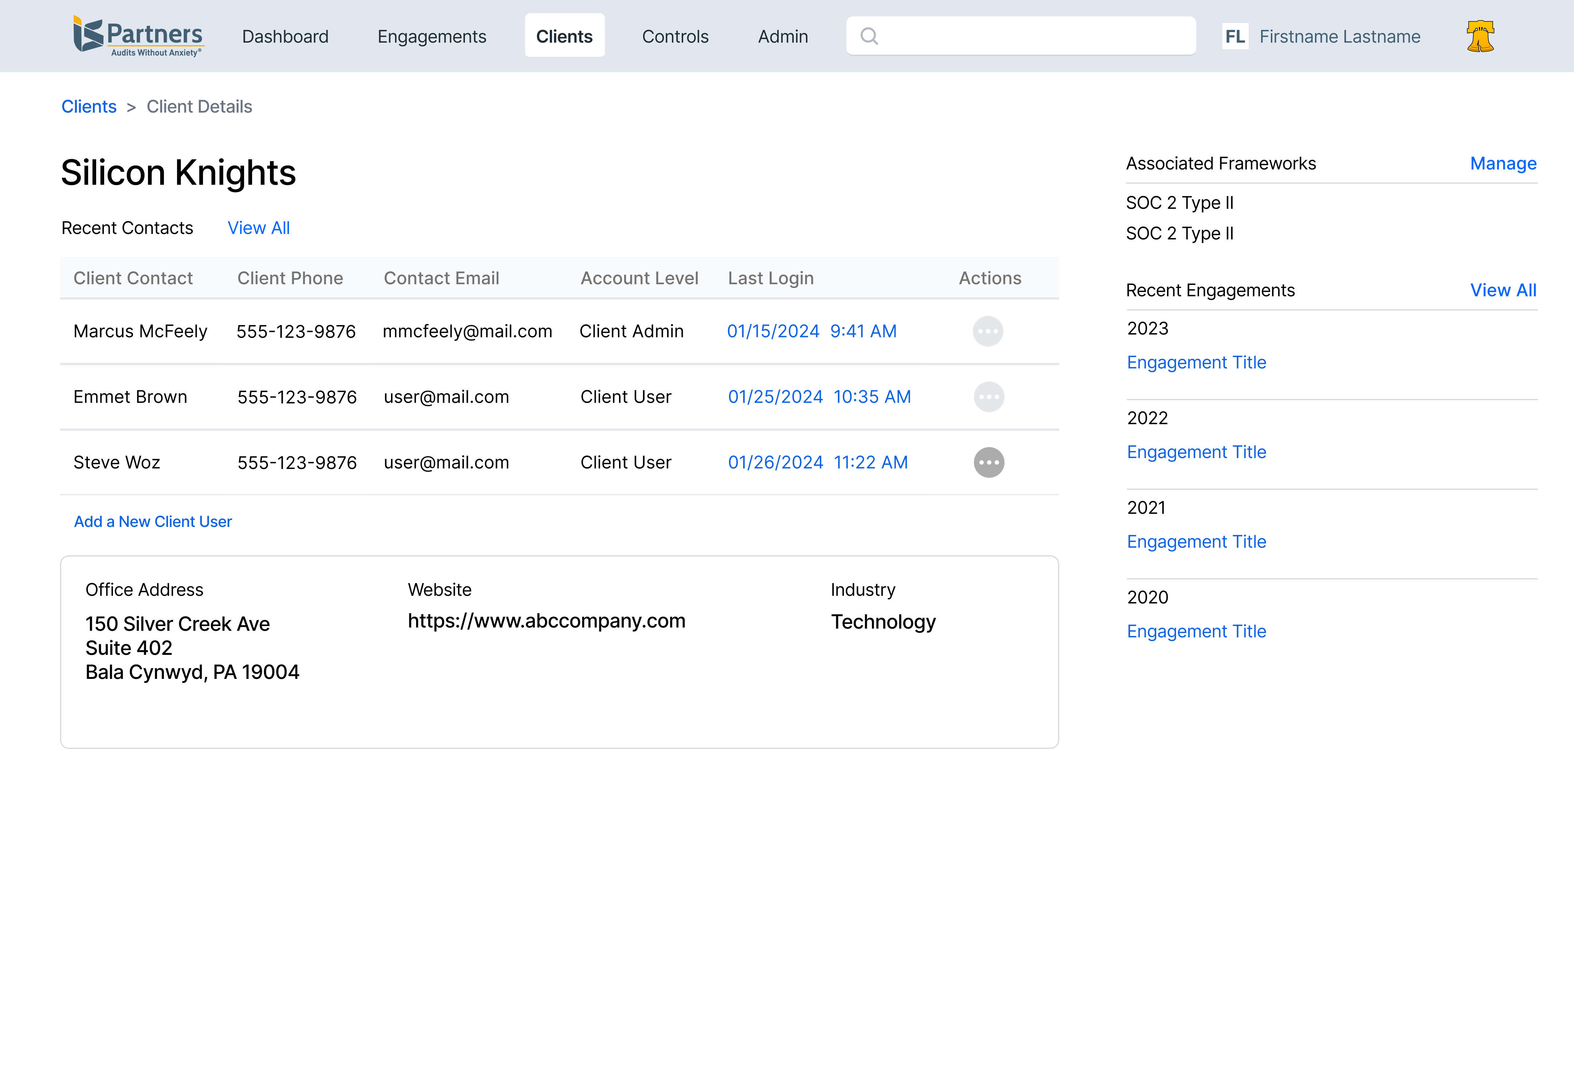The width and height of the screenshot is (1574, 1079).
Task: Select the Steve Woz contact name
Action: (x=117, y=463)
